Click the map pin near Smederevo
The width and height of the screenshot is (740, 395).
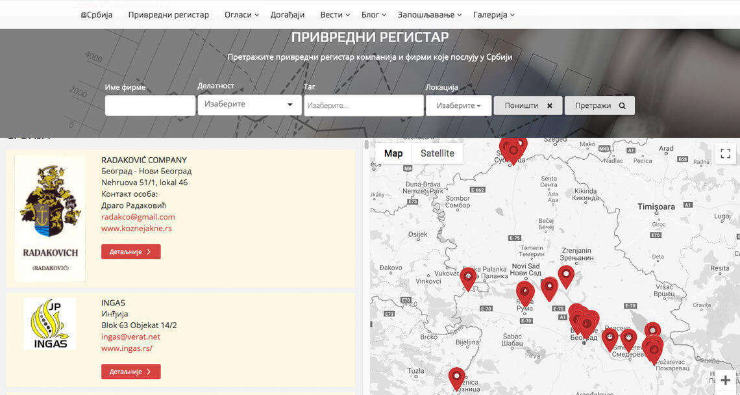pos(628,340)
